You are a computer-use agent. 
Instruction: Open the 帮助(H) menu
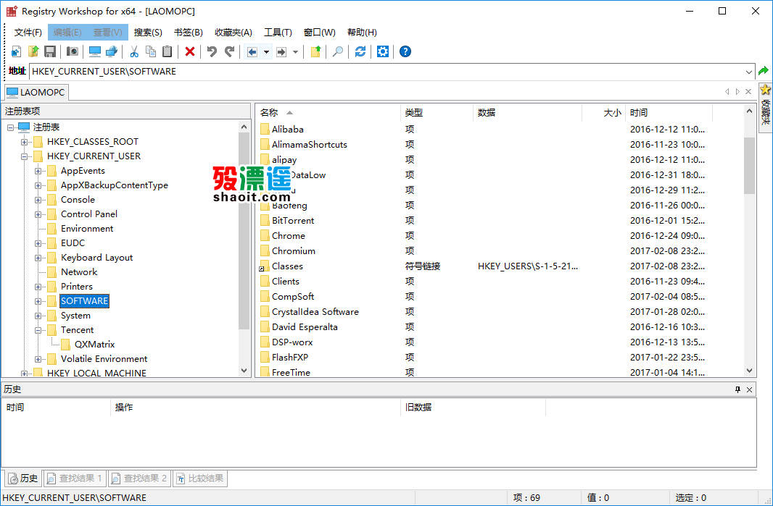362,33
